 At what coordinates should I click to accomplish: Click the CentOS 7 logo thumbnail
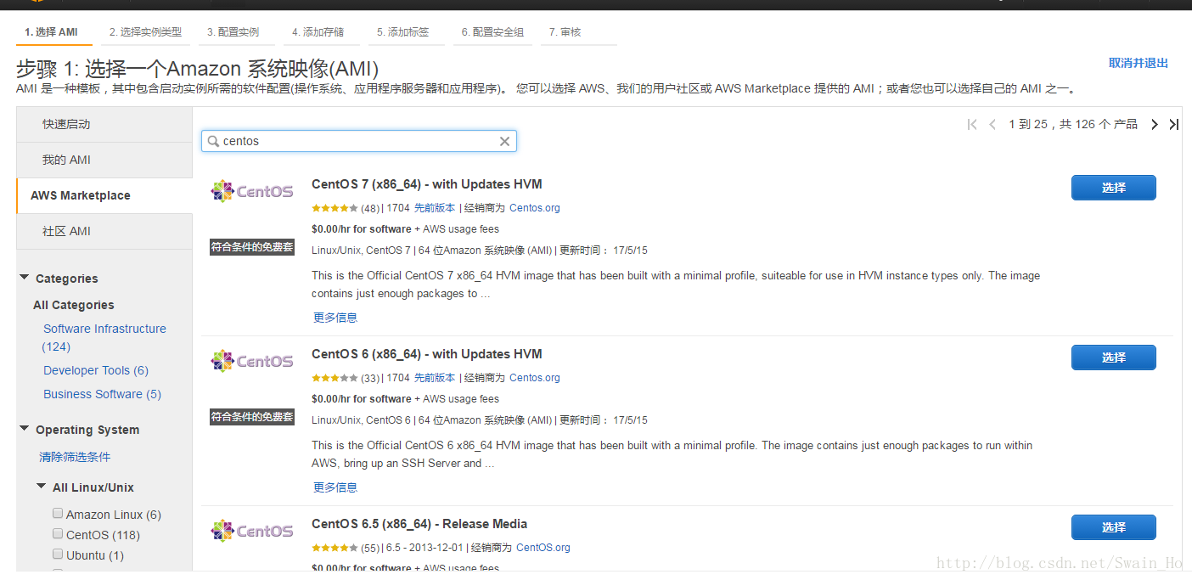(252, 191)
